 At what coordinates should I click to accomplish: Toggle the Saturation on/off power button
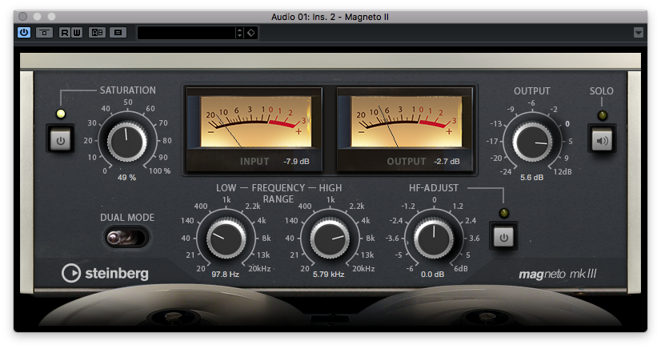point(60,140)
